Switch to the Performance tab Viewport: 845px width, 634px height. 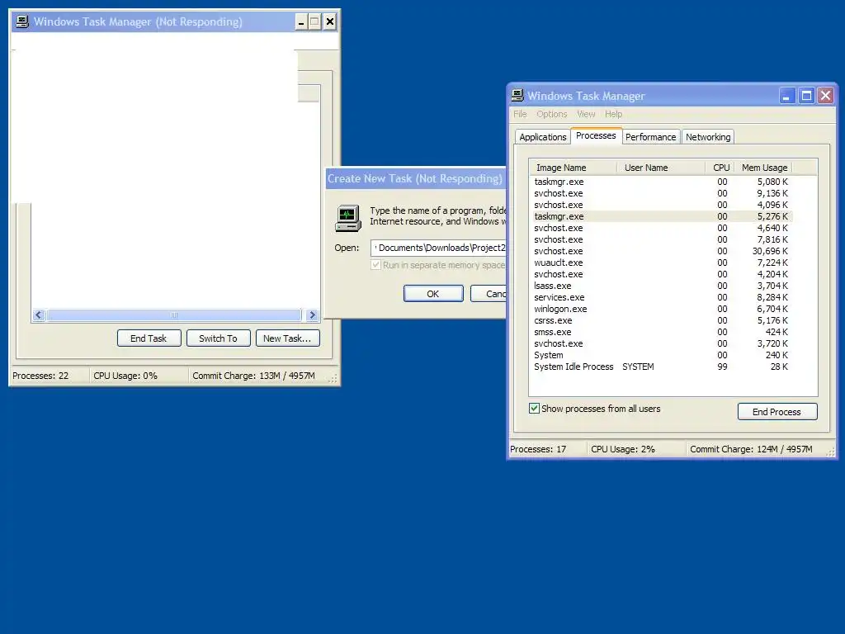click(x=650, y=137)
